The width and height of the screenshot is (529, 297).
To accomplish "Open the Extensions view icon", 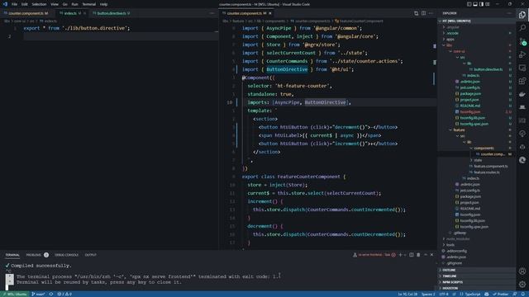I will [522, 81].
